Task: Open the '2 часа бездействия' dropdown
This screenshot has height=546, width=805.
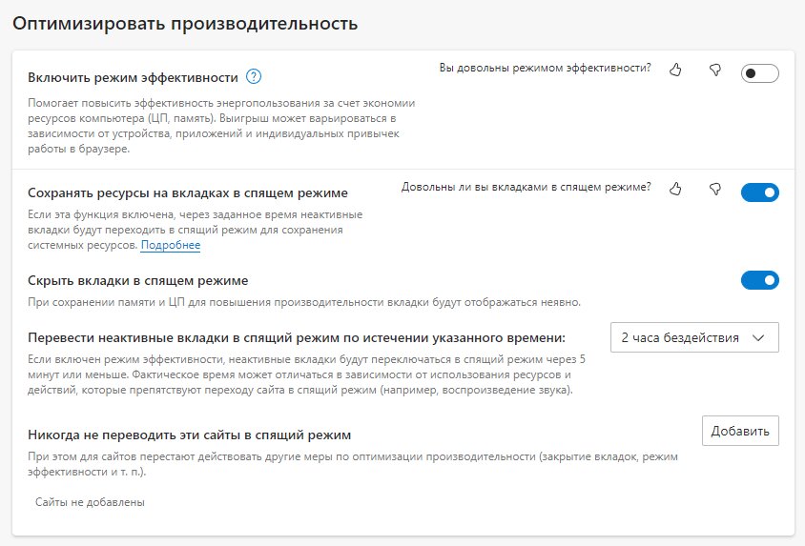Action: 694,337
